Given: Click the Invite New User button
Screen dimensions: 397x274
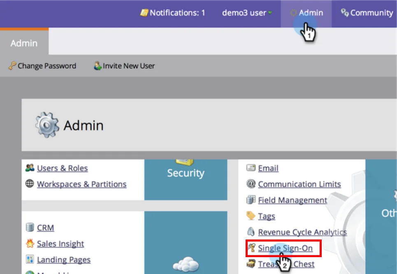Looking at the screenshot, I should (124, 66).
